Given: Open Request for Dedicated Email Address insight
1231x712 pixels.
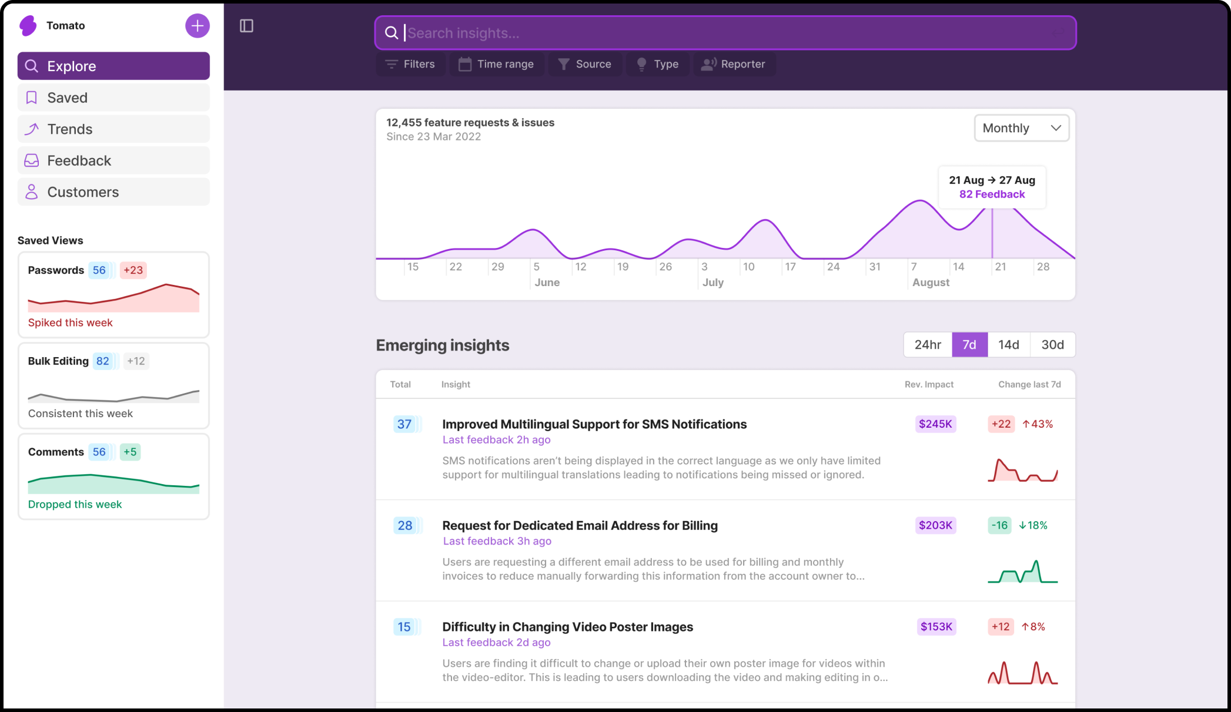Looking at the screenshot, I should 580,525.
